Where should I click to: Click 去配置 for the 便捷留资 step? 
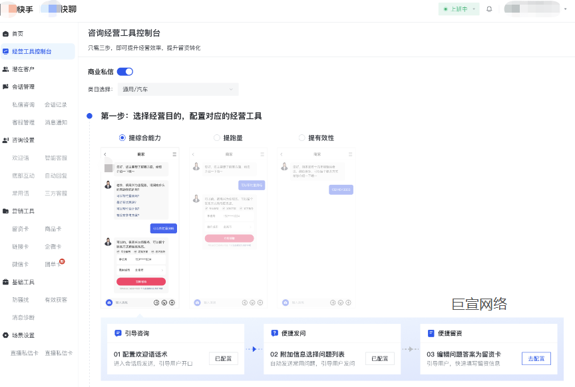tap(536, 358)
